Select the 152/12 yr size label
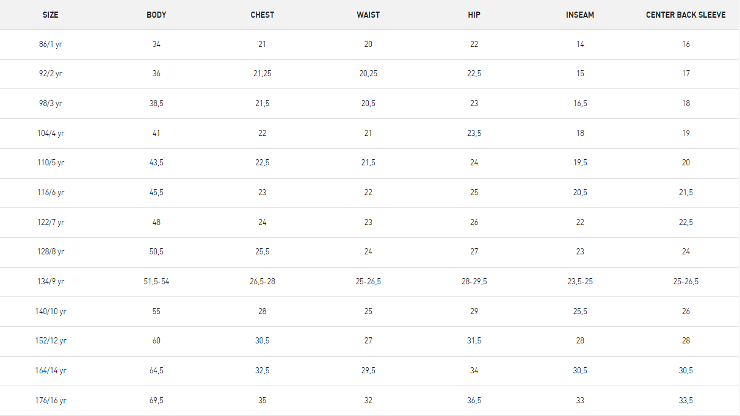Viewport: 740px width, 416px height. [x=51, y=340]
